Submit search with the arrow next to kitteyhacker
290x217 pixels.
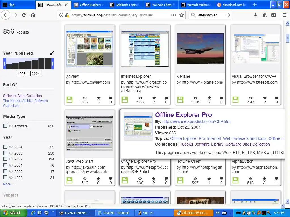pyautogui.click(x=228, y=15)
